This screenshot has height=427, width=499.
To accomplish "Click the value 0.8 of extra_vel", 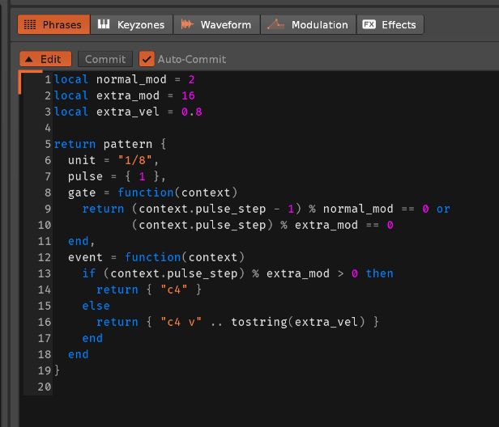I will (x=191, y=112).
